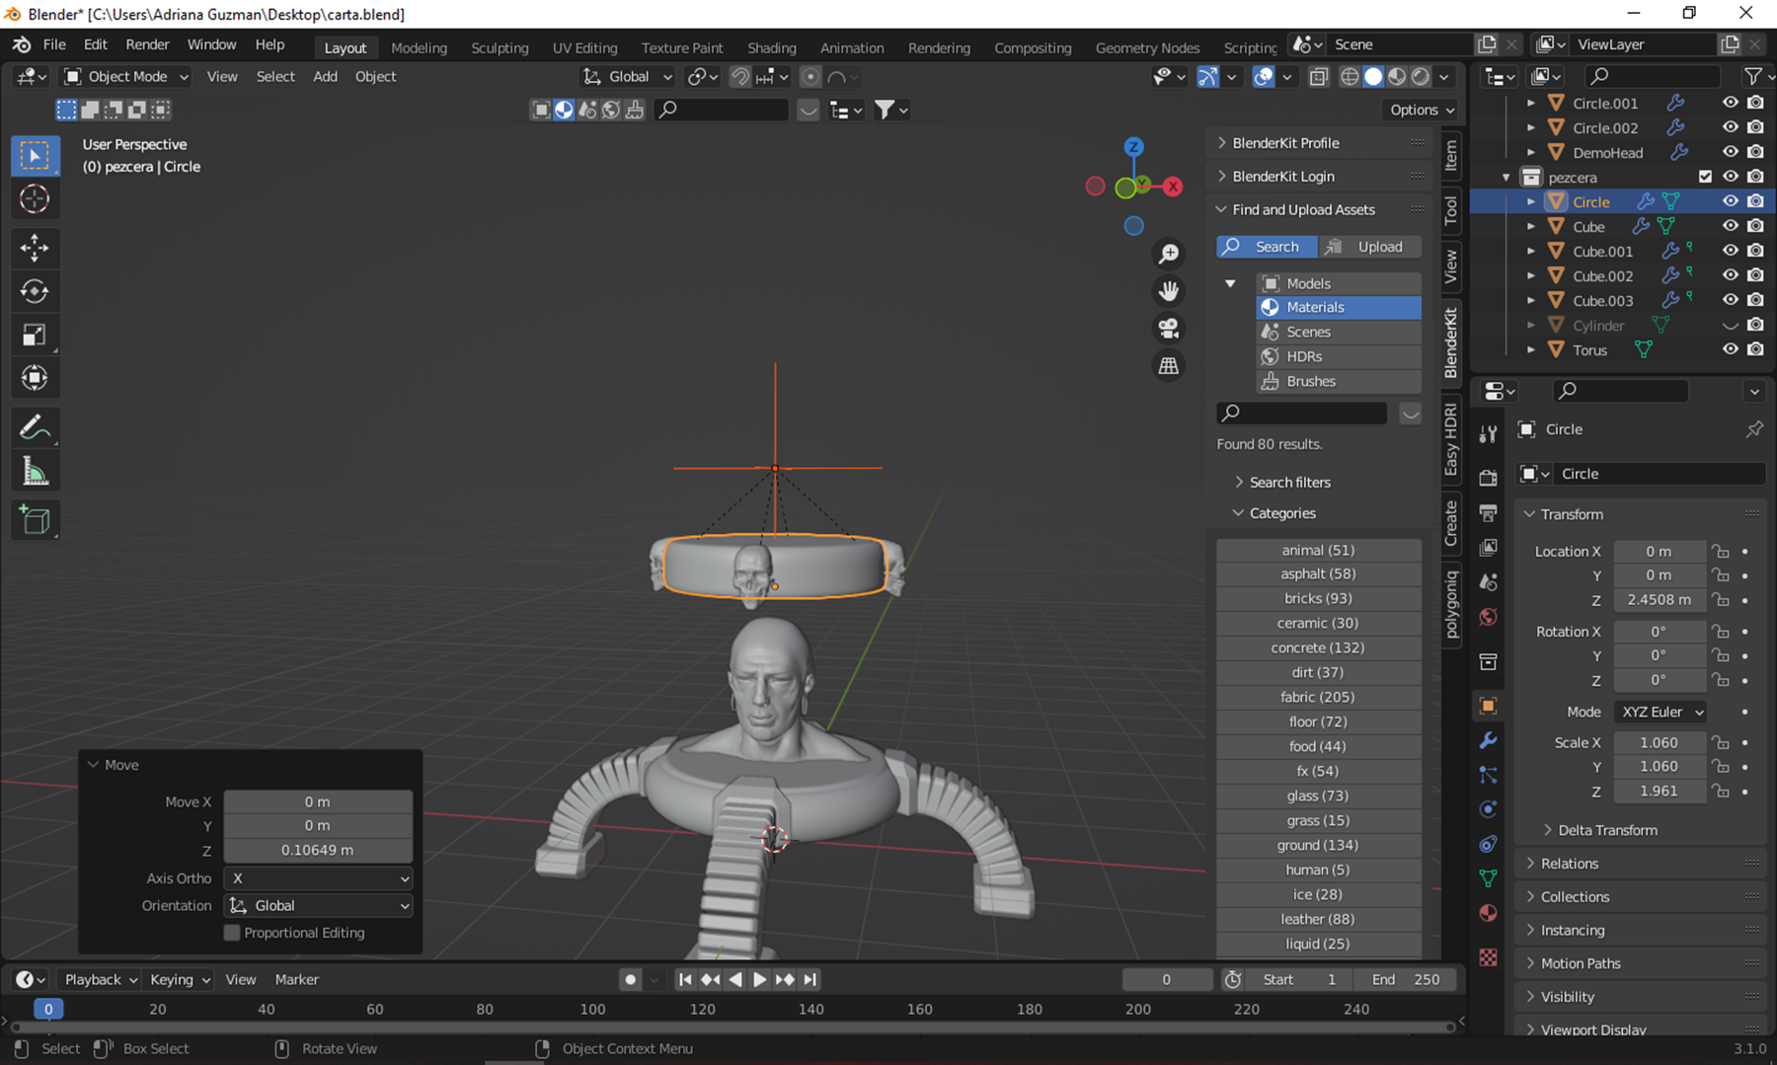Viewport: 1777px width, 1065px height.
Task: Switch to the Sculpting workspace tab
Action: click(x=500, y=47)
